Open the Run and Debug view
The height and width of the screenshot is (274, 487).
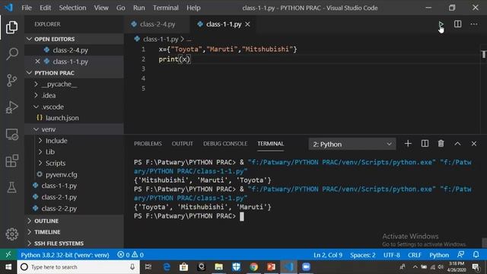[12, 107]
